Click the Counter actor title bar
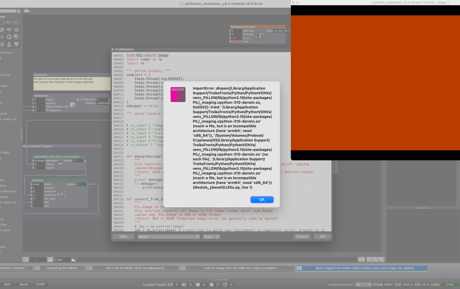Viewport: 460px width, 289px height. pos(60,180)
